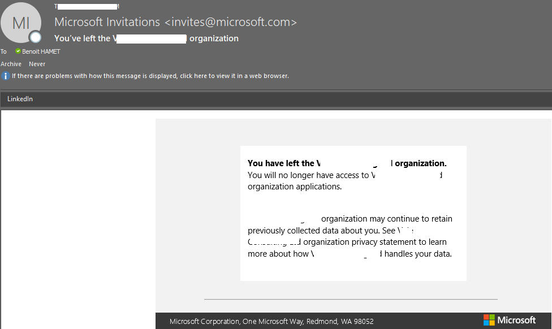This screenshot has width=552, height=329.
Task: Click the email subject line in the header
Action: 146,38
